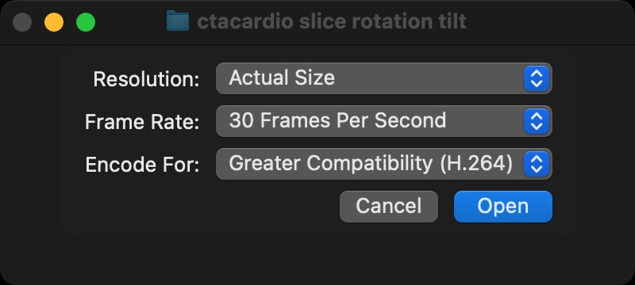
Task: Open the Encode For dropdown menu
Action: (x=384, y=164)
